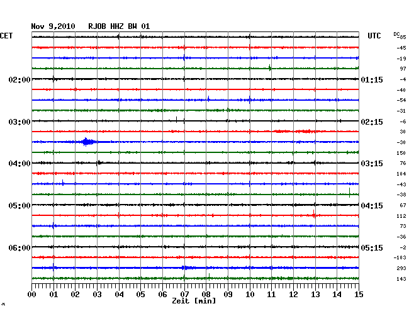The image size is (409, 311).
Task: Click minute axis label '14'
Action: pyautogui.click(x=337, y=294)
